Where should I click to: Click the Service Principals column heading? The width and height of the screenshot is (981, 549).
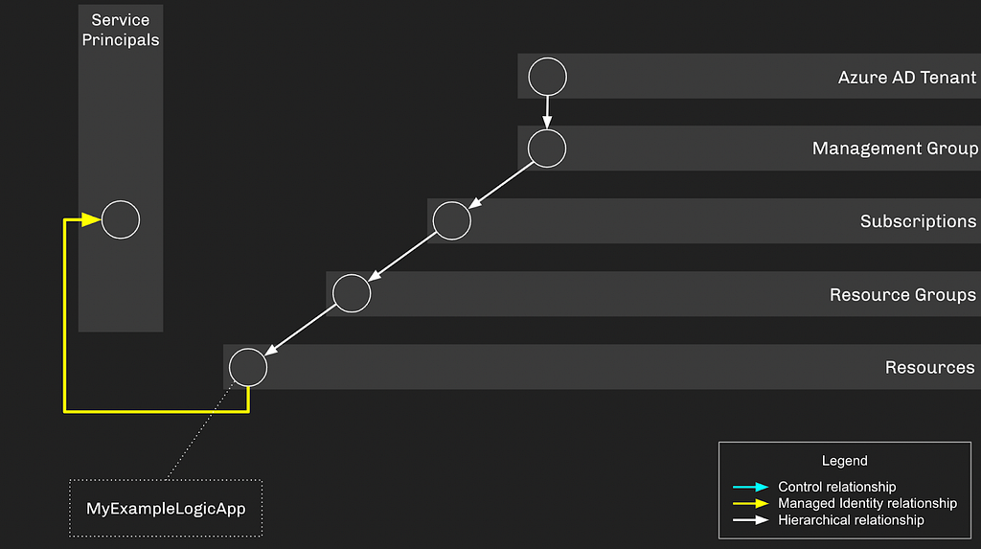121,30
